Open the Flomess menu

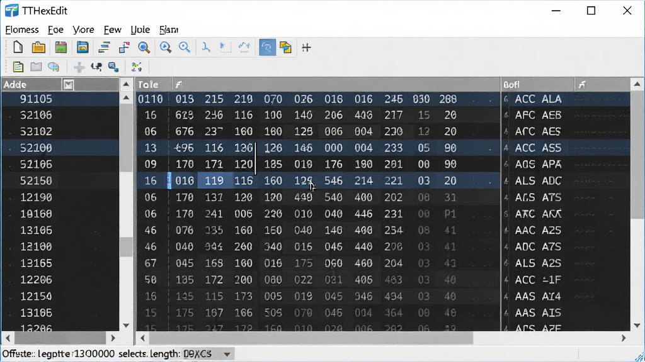tap(22, 30)
